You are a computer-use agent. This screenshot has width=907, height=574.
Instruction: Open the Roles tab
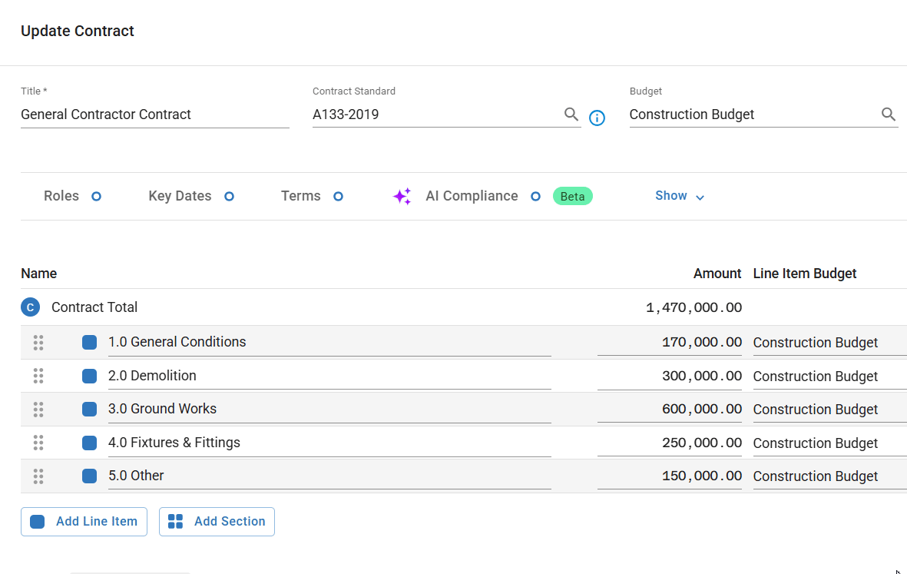61,196
